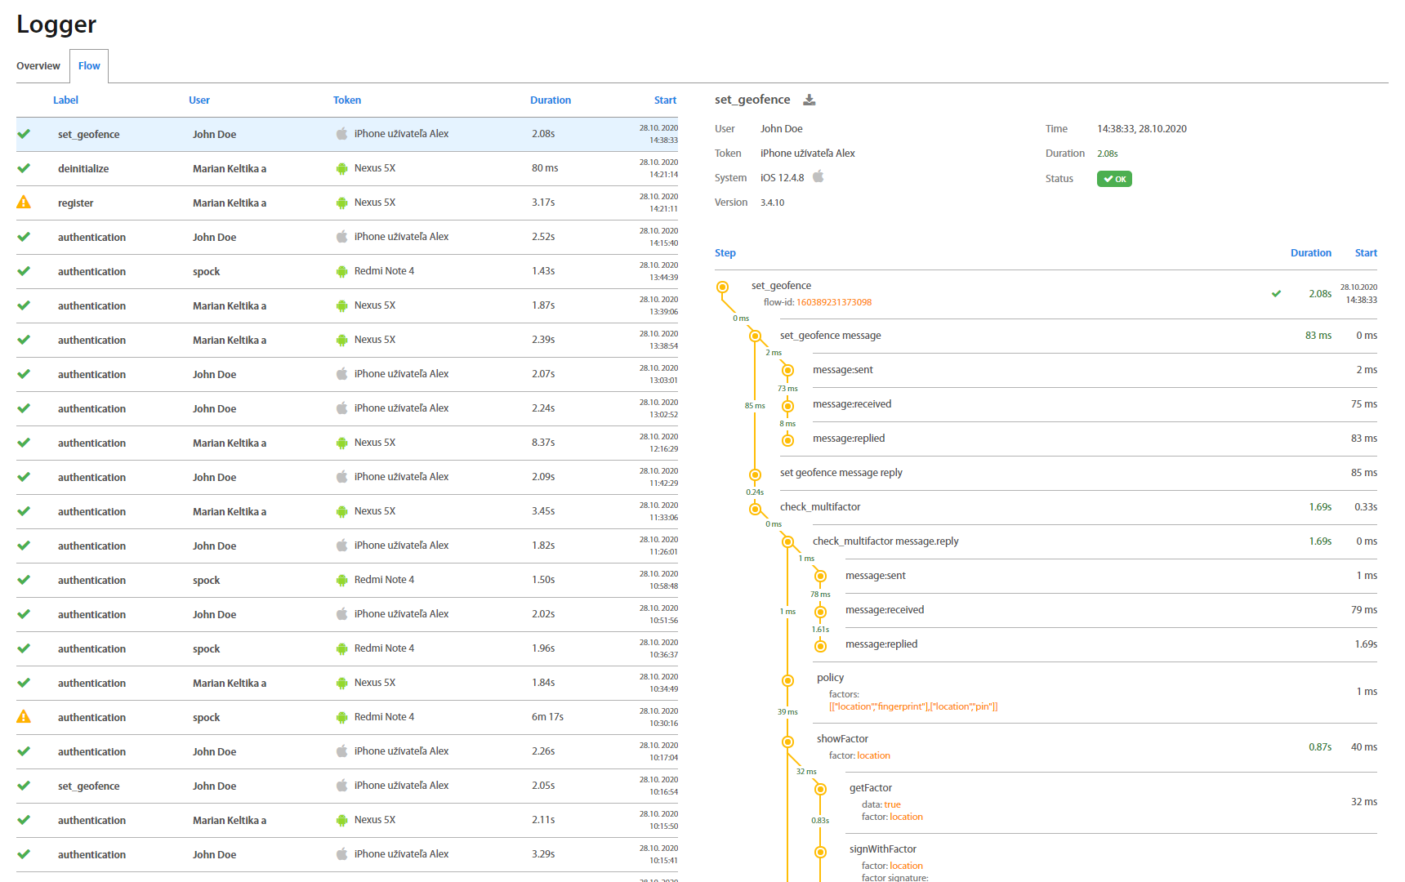Click the warning icon on the register row
This screenshot has height=882, width=1405.
pos(24,203)
